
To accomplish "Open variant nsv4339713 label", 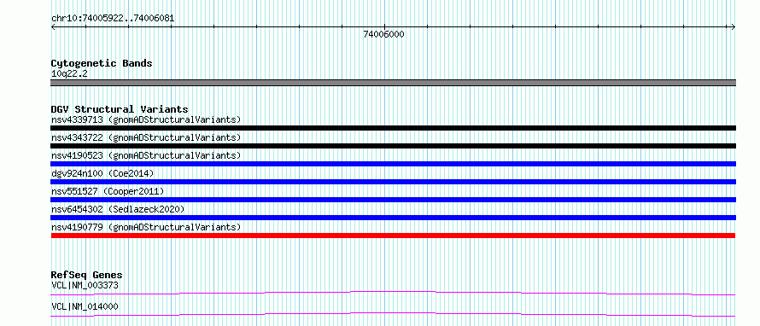I will (x=146, y=119).
